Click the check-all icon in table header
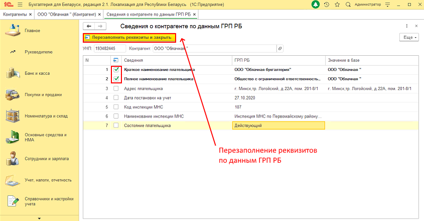This screenshot has width=424, height=221. pos(116,60)
